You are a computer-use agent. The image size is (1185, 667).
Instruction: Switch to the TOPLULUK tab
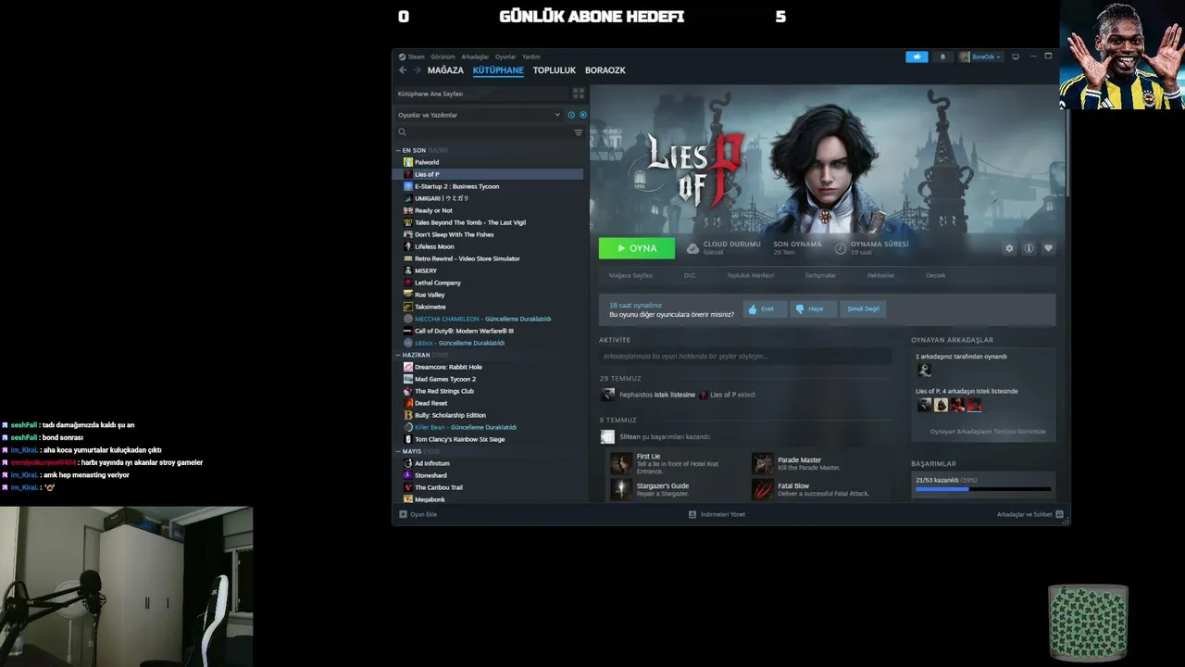point(555,70)
